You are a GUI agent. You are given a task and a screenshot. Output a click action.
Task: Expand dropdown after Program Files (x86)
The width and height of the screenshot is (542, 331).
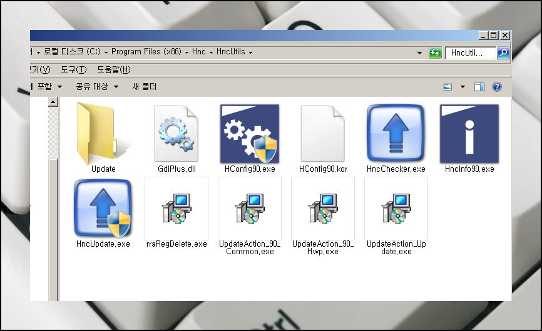[x=187, y=52]
